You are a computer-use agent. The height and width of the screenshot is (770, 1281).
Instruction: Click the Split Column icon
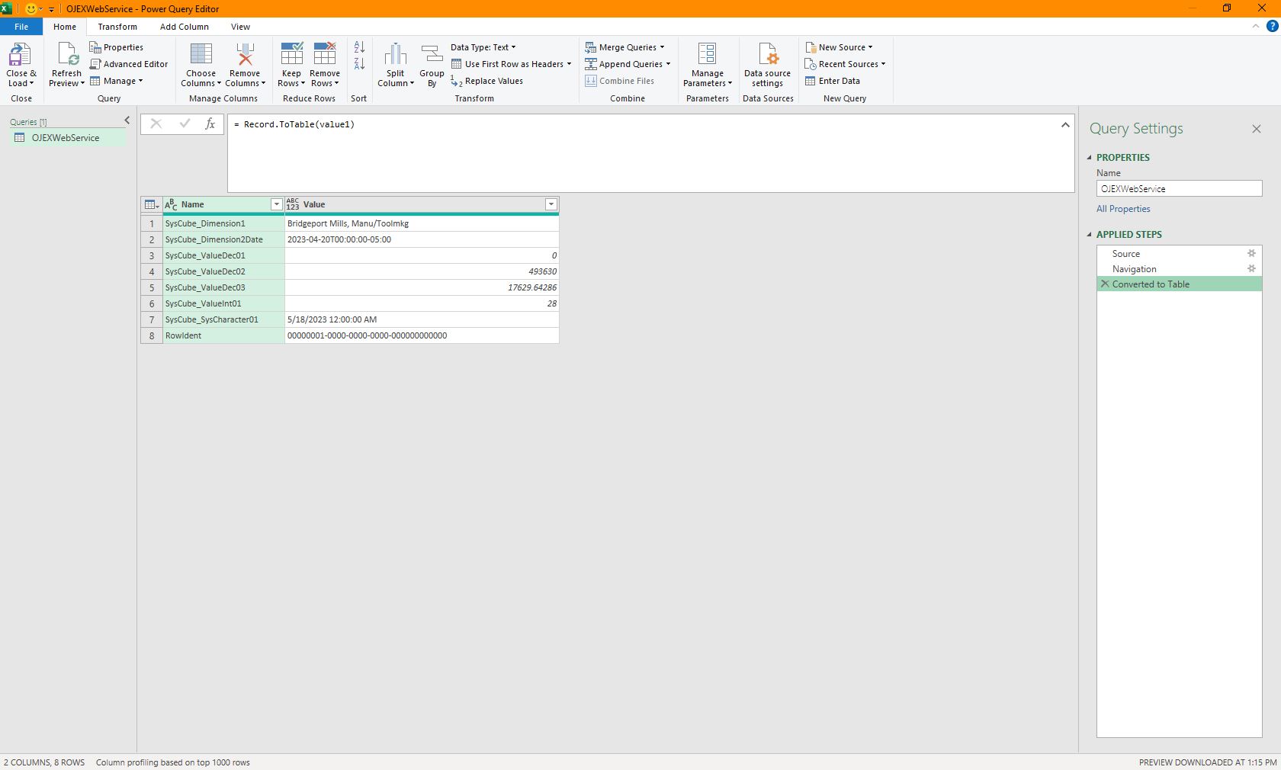coord(395,55)
